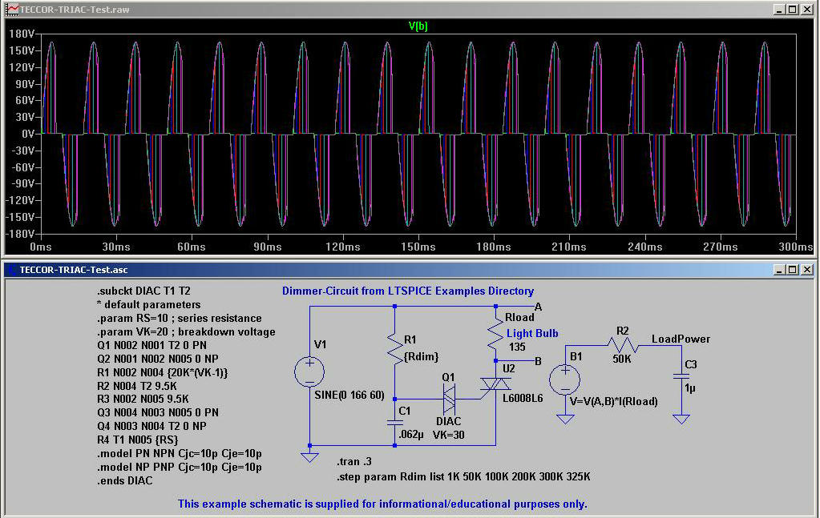The image size is (820, 518).
Task: Click the V(b) trace label in the plot
Action: click(x=418, y=26)
